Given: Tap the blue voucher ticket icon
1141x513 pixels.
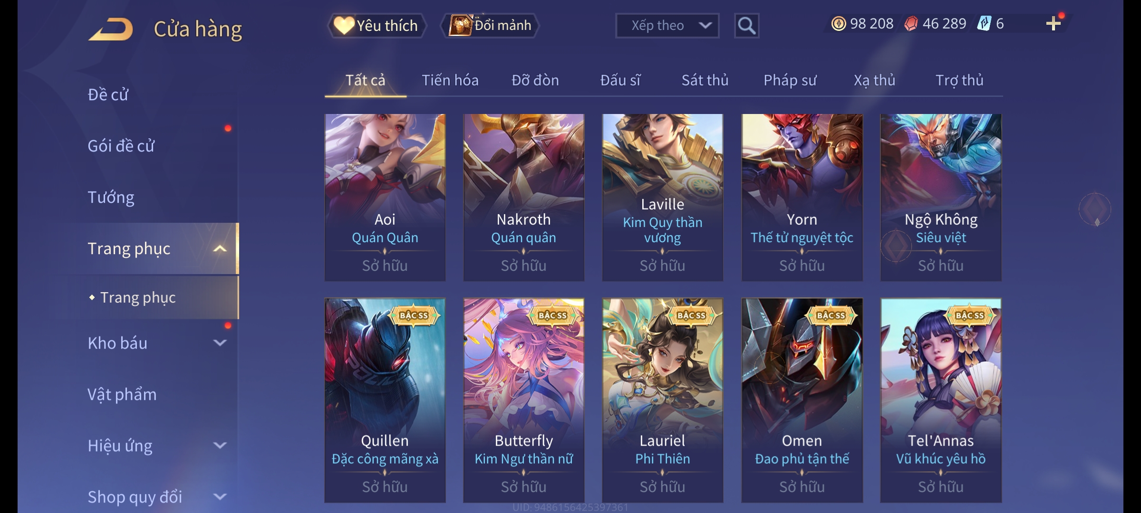Looking at the screenshot, I should tap(984, 24).
